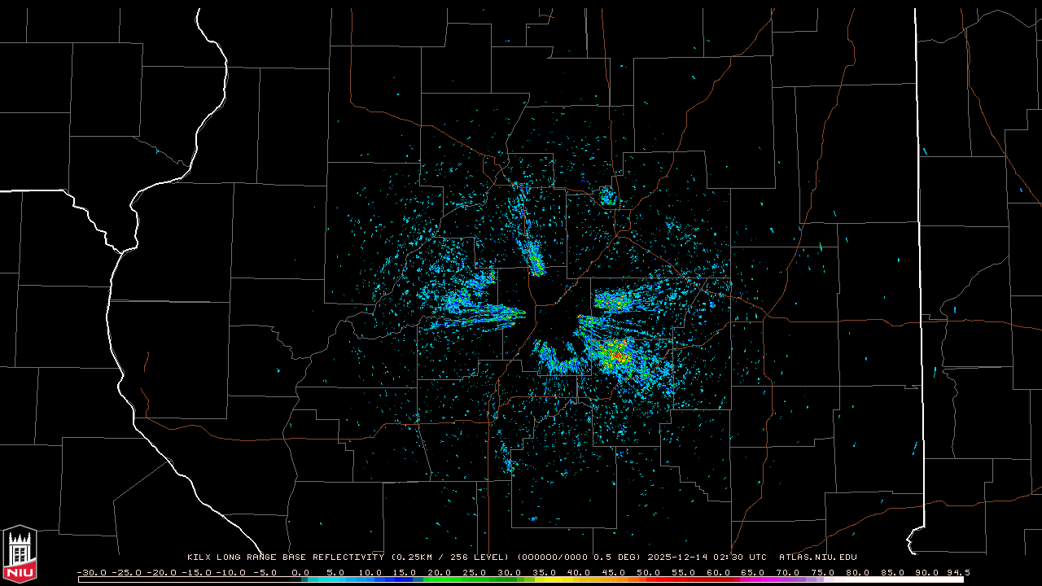Click the red-core echo southeast of radar center
The width and height of the screenshot is (1042, 586).
click(616, 355)
